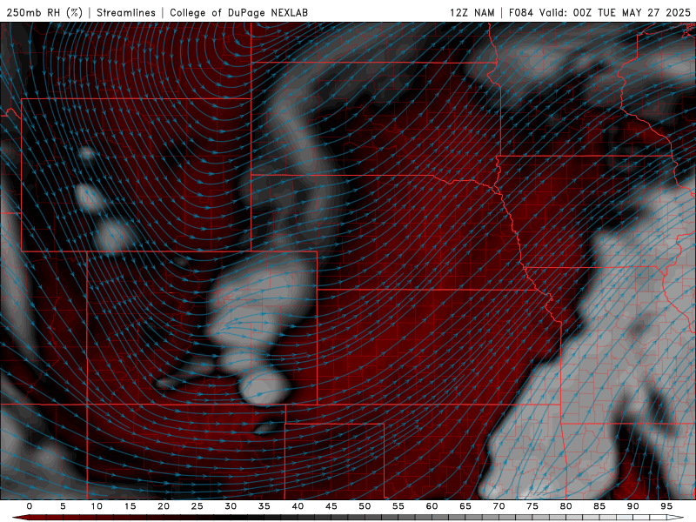Click the '250mb RH (%)' title text

(44, 12)
